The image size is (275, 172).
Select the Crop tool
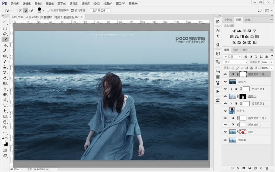(x=5, y=45)
